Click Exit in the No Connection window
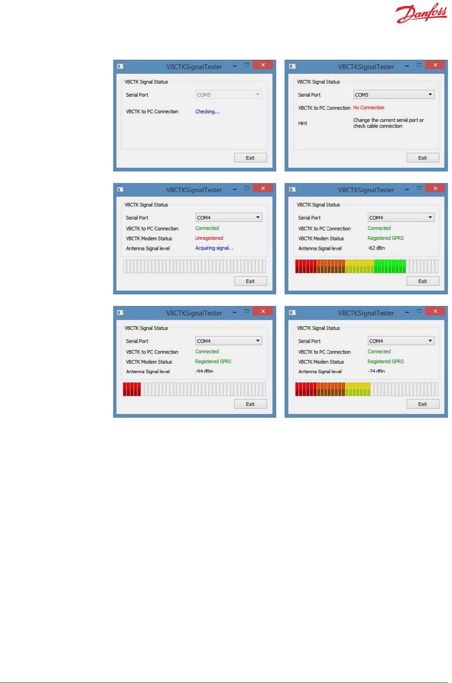Screen dimensions: 452x683 (x=423, y=158)
